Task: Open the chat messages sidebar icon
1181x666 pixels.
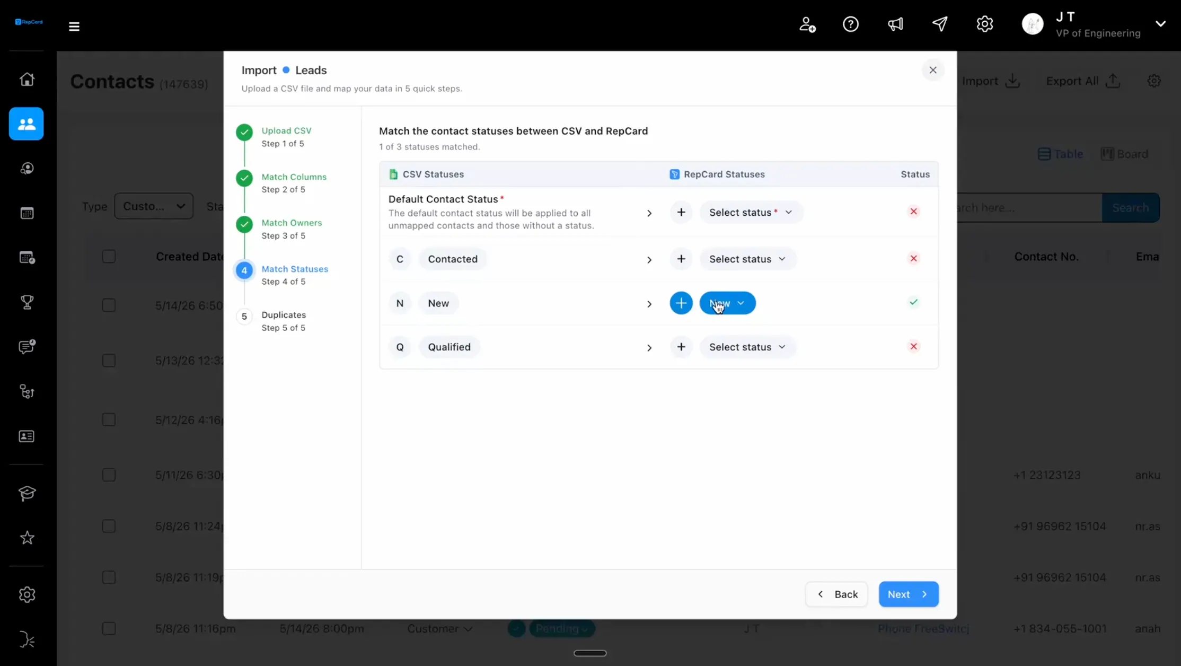Action: [x=27, y=347]
